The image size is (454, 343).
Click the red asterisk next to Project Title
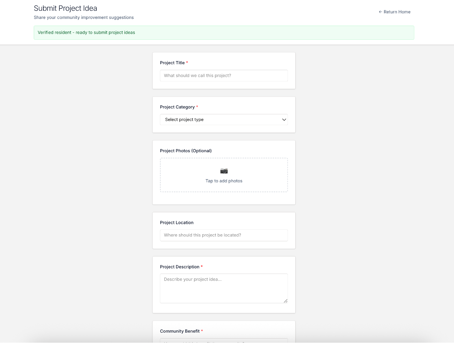187,62
